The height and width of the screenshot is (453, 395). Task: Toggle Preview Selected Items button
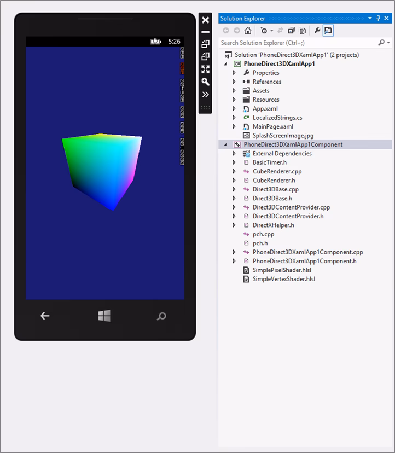point(328,30)
